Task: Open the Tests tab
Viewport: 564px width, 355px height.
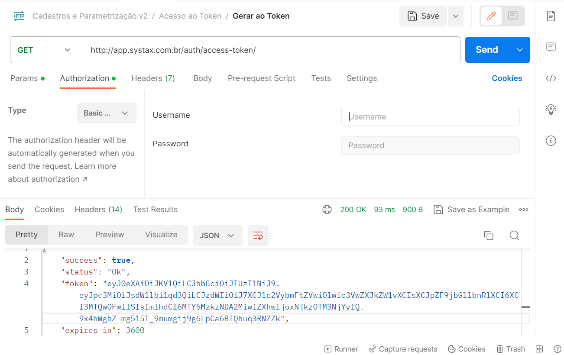Action: click(321, 78)
